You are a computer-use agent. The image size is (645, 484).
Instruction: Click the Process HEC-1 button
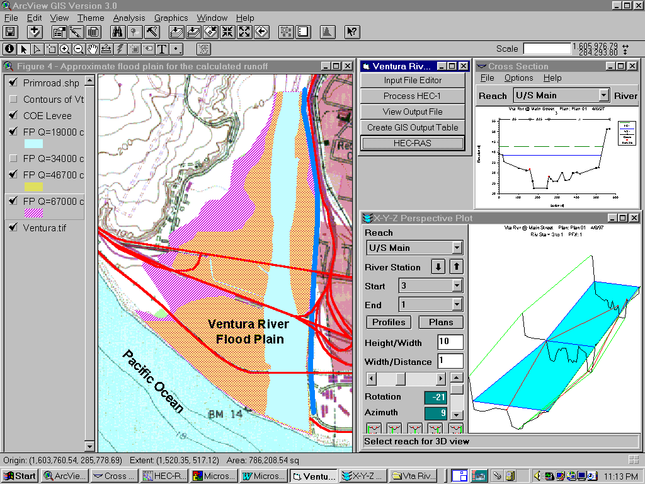point(413,96)
